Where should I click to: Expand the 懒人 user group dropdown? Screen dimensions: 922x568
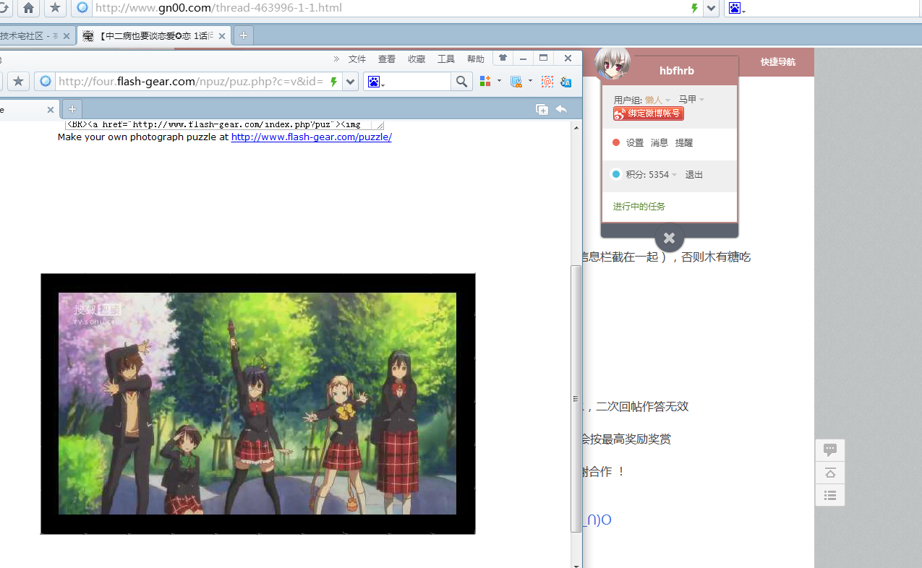pos(658,100)
